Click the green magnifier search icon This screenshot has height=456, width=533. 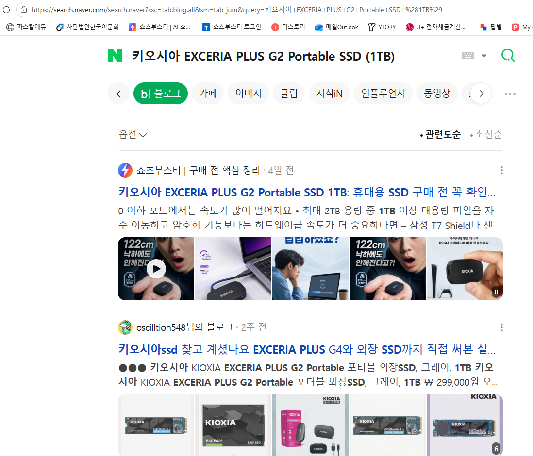[x=508, y=55]
